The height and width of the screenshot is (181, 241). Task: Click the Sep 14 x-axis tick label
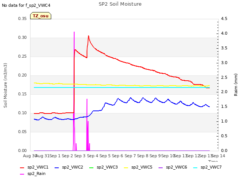pos(218,156)
